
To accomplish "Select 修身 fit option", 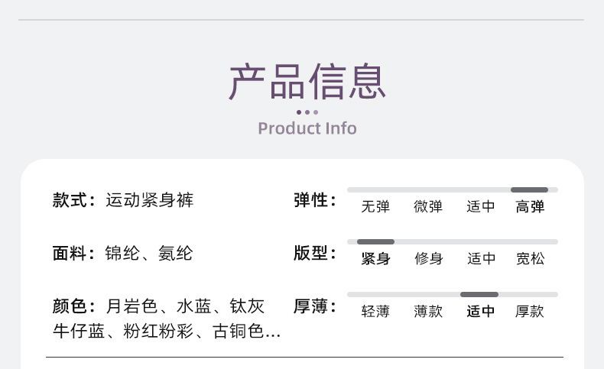I will point(428,258).
